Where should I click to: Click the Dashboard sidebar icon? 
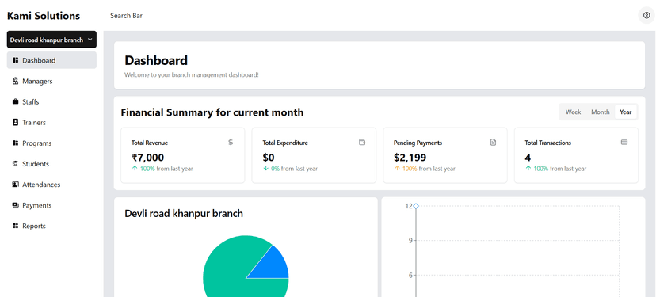[16, 60]
